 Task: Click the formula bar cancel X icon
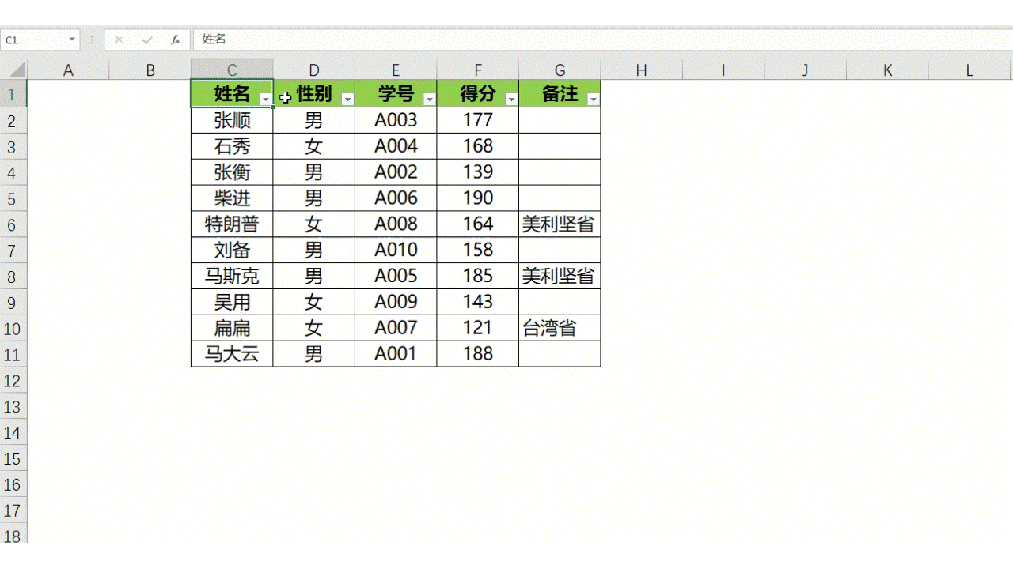[x=119, y=40]
